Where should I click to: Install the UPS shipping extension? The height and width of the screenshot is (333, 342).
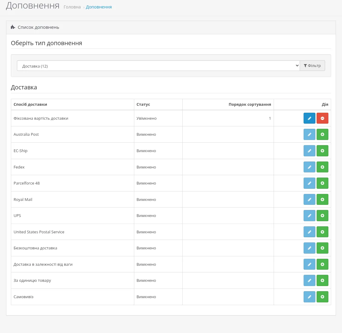322,216
